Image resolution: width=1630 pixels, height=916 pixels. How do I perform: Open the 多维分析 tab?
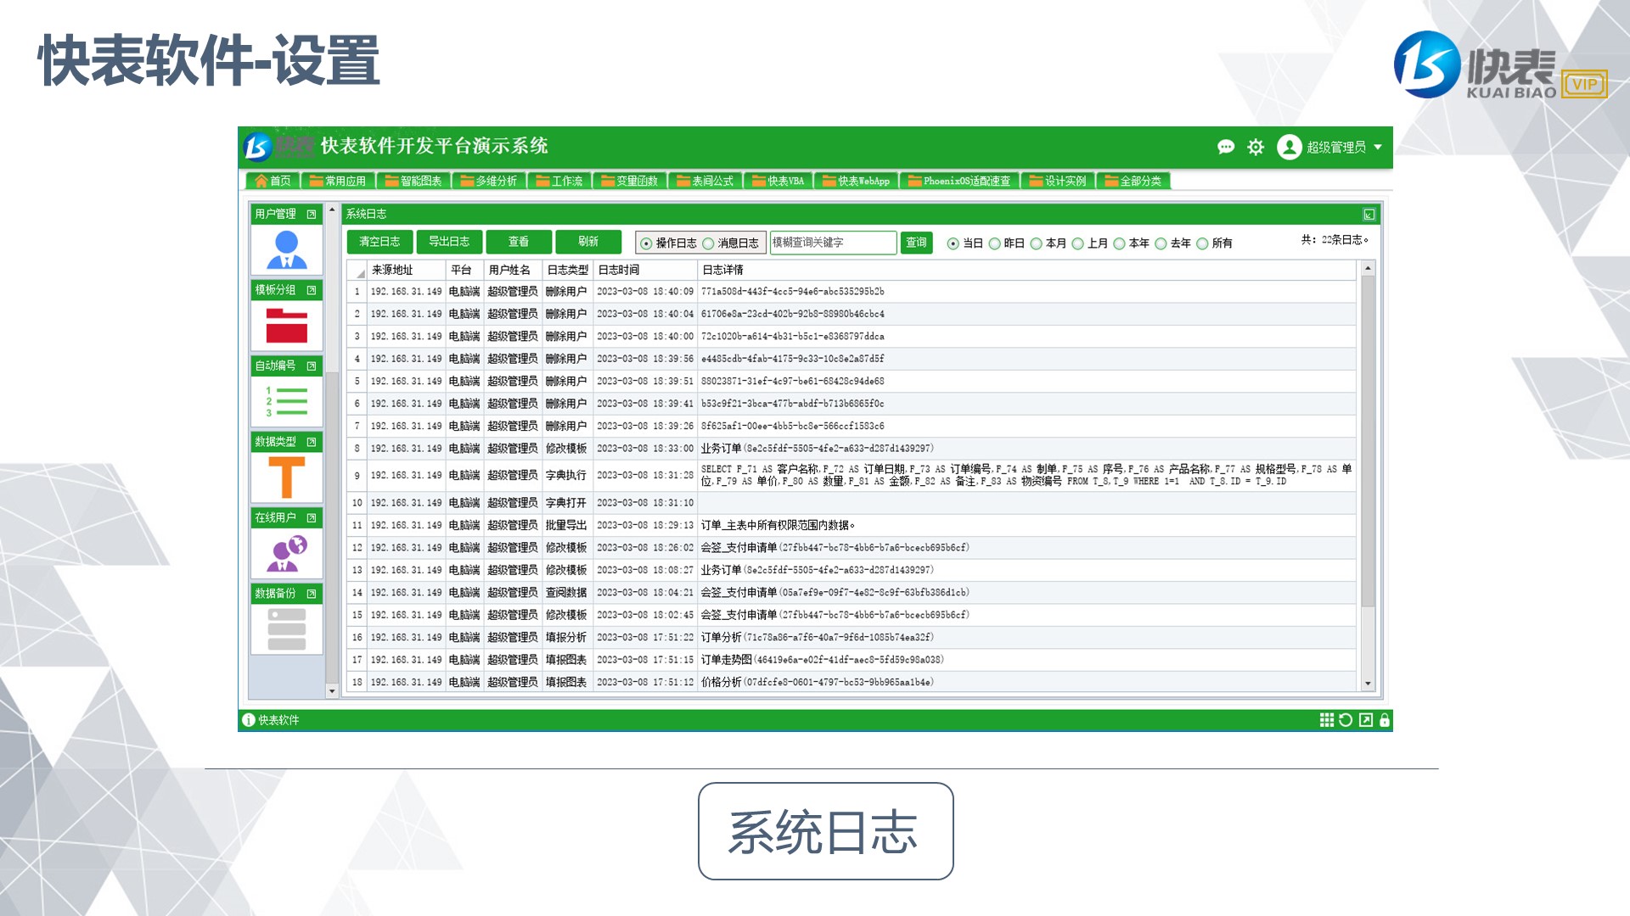[488, 181]
